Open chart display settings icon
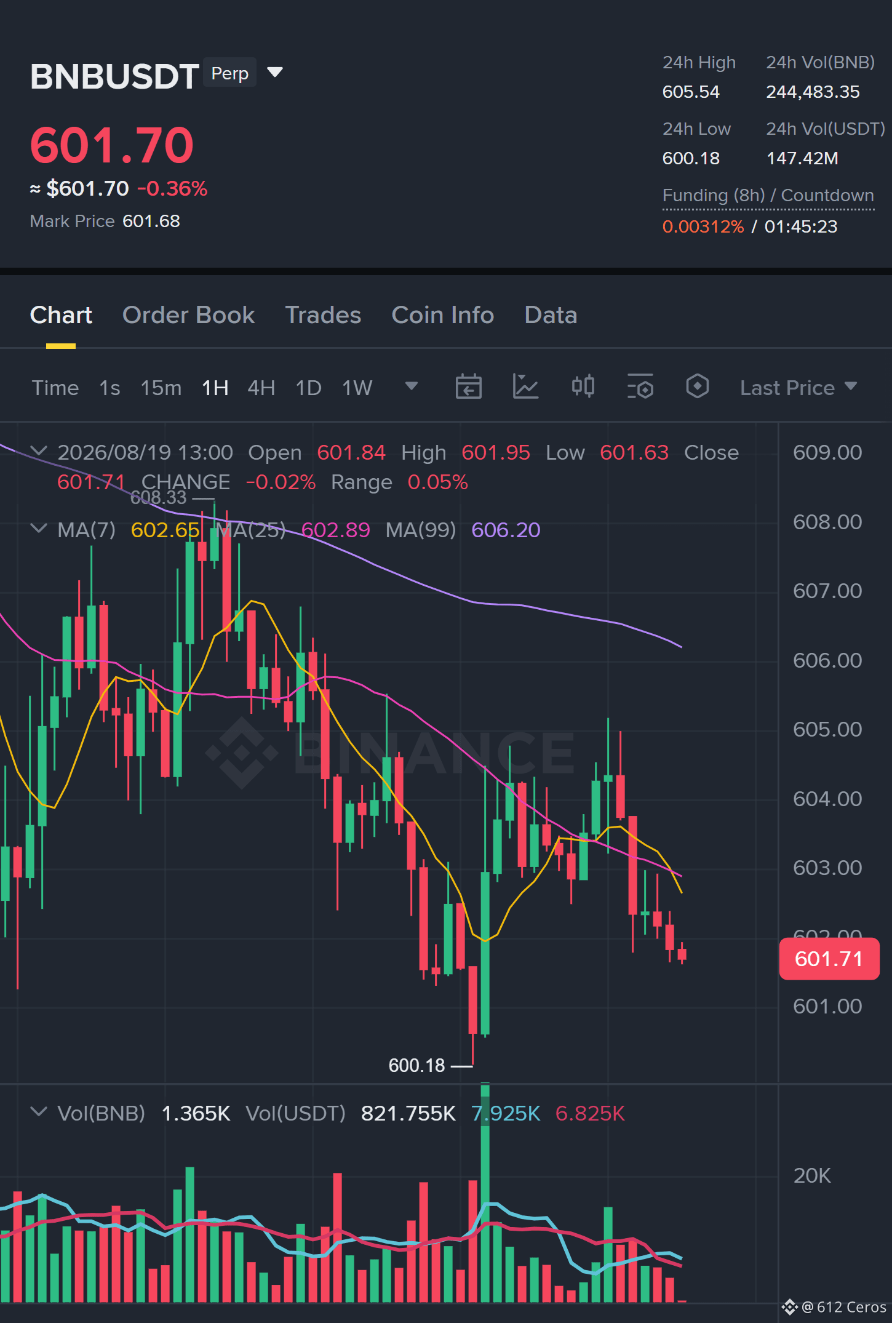The height and width of the screenshot is (1323, 892). click(640, 387)
